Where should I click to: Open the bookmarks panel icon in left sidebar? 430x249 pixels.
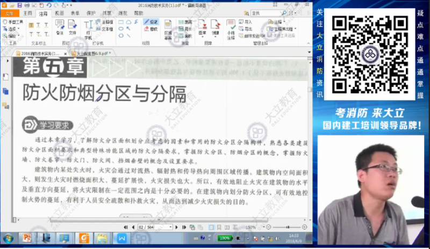click(5, 77)
